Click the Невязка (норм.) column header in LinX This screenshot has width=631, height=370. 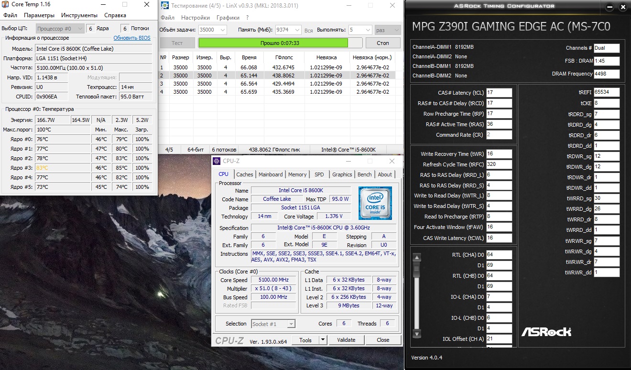click(373, 57)
